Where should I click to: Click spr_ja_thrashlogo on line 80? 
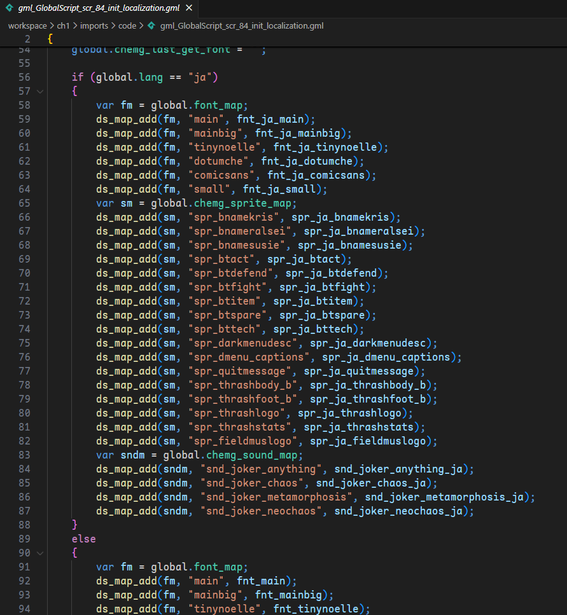click(349, 413)
